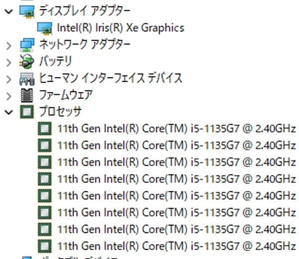Viewport: 299px width, 259px height.
Task: Expand the ファームウェア category
Action: (x=9, y=96)
